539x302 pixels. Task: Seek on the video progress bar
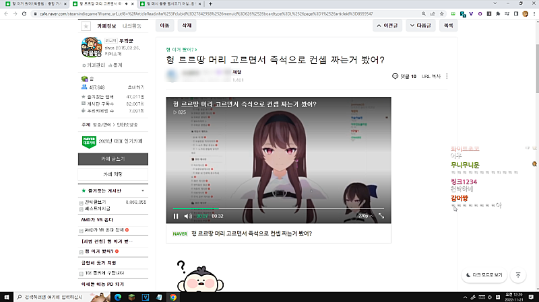(x=278, y=209)
